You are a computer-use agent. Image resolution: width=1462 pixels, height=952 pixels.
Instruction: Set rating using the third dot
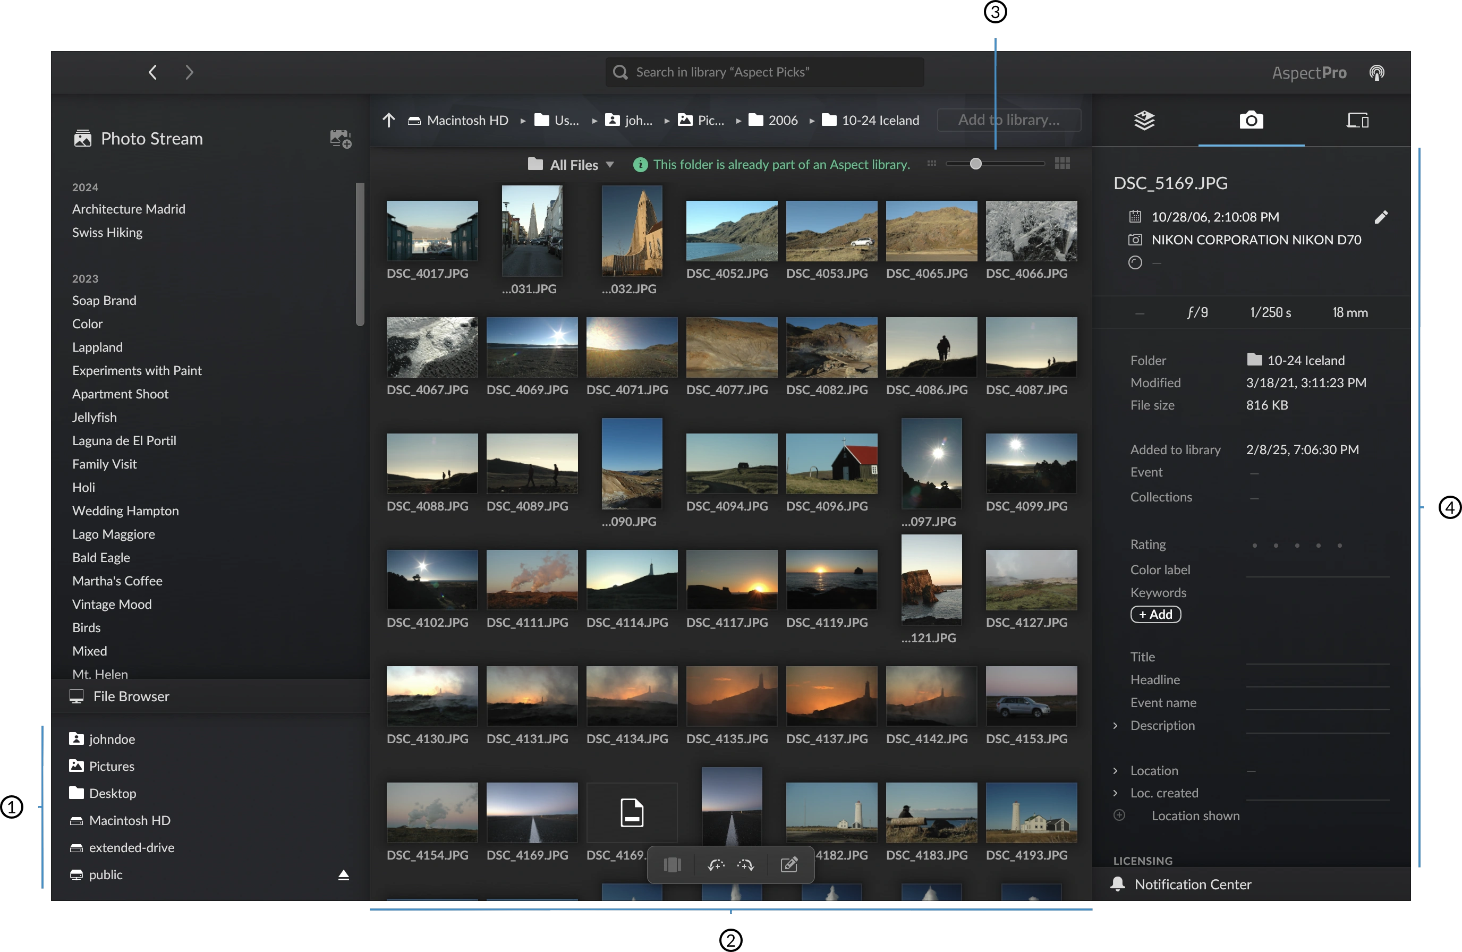click(x=1297, y=545)
